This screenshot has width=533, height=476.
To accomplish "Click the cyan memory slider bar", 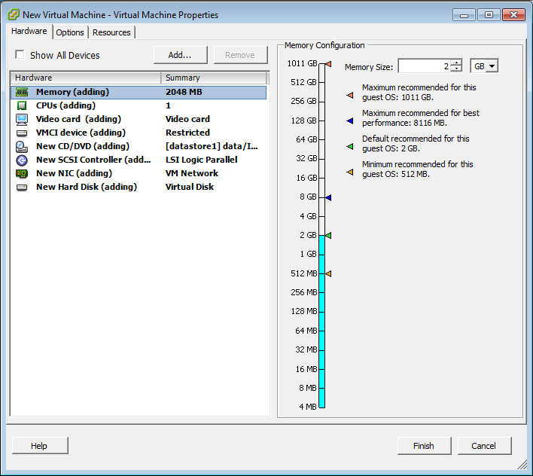I will click(x=322, y=322).
